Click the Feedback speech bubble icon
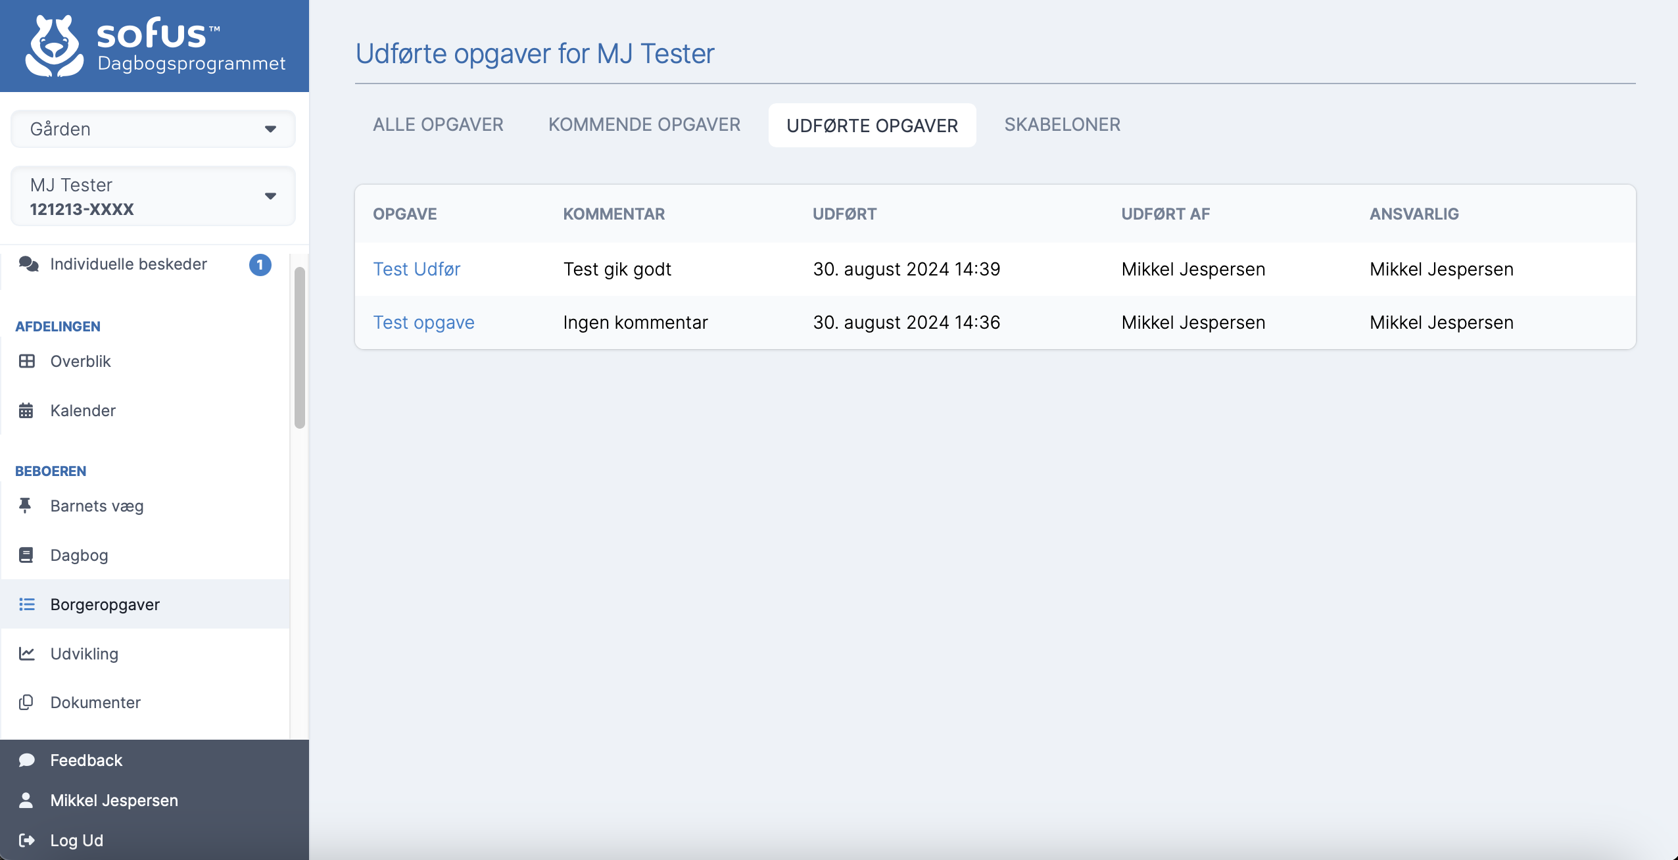Image resolution: width=1678 pixels, height=860 pixels. pyautogui.click(x=27, y=761)
